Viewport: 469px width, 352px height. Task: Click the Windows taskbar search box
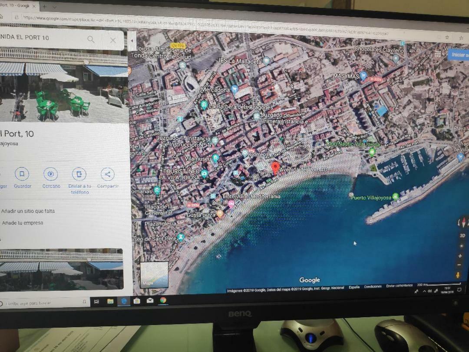pyautogui.click(x=45, y=303)
